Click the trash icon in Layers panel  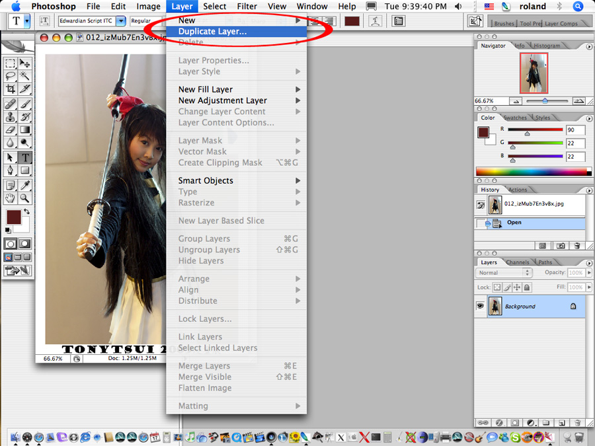pos(576,422)
